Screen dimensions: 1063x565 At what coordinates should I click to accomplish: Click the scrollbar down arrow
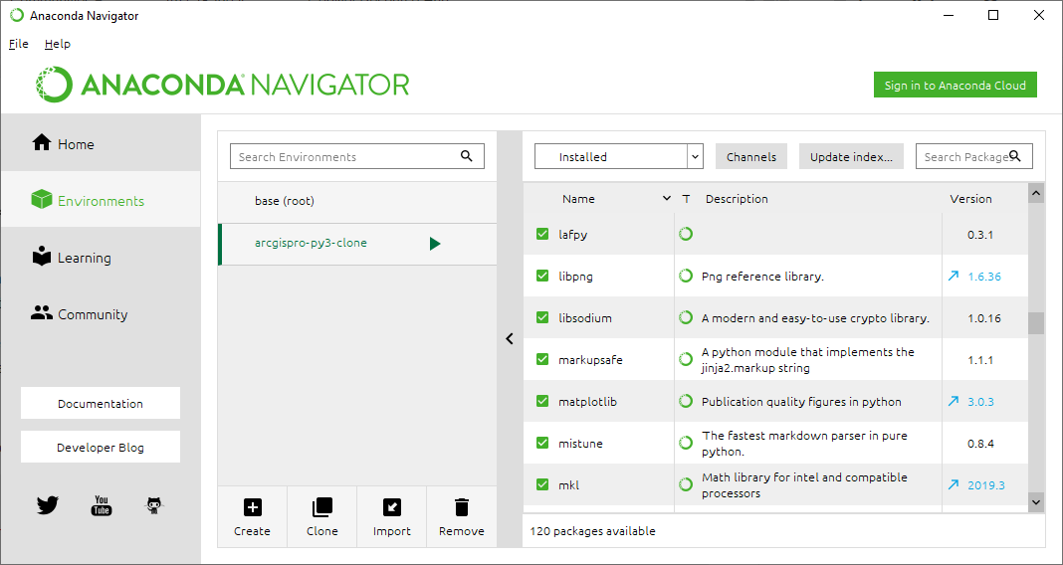(x=1036, y=502)
